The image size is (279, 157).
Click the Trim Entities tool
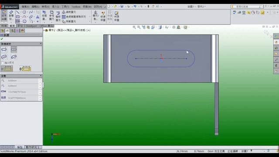tap(44, 15)
